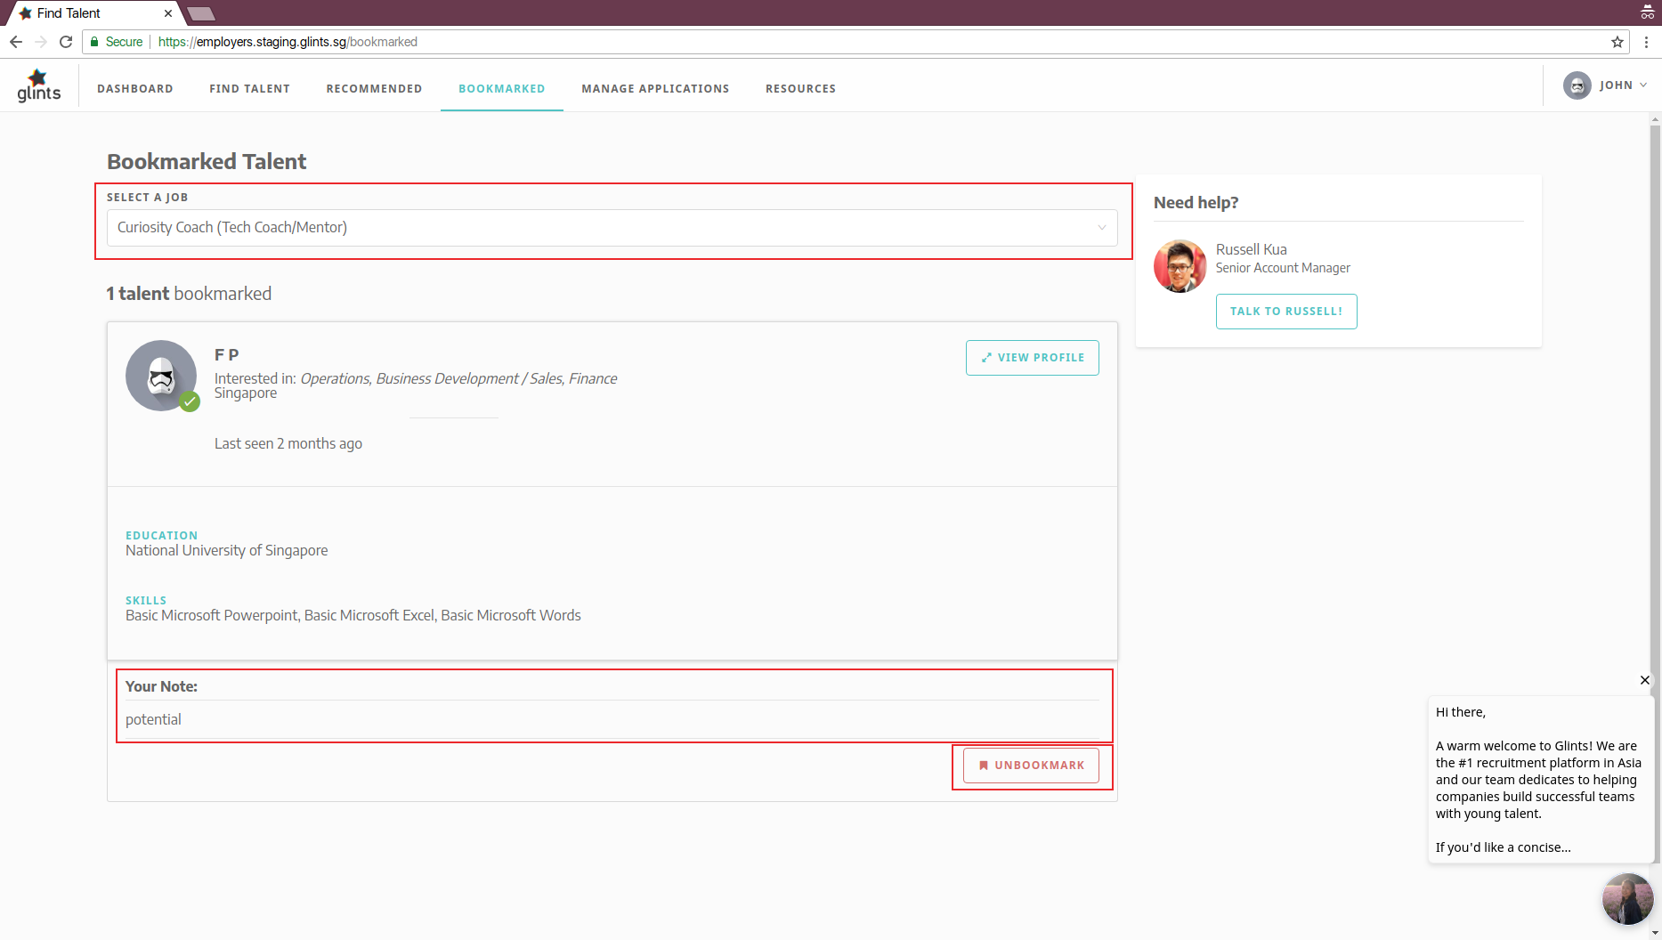1662x940 pixels.
Task: Click F P's stormtrooper profile picture
Action: [x=161, y=376]
